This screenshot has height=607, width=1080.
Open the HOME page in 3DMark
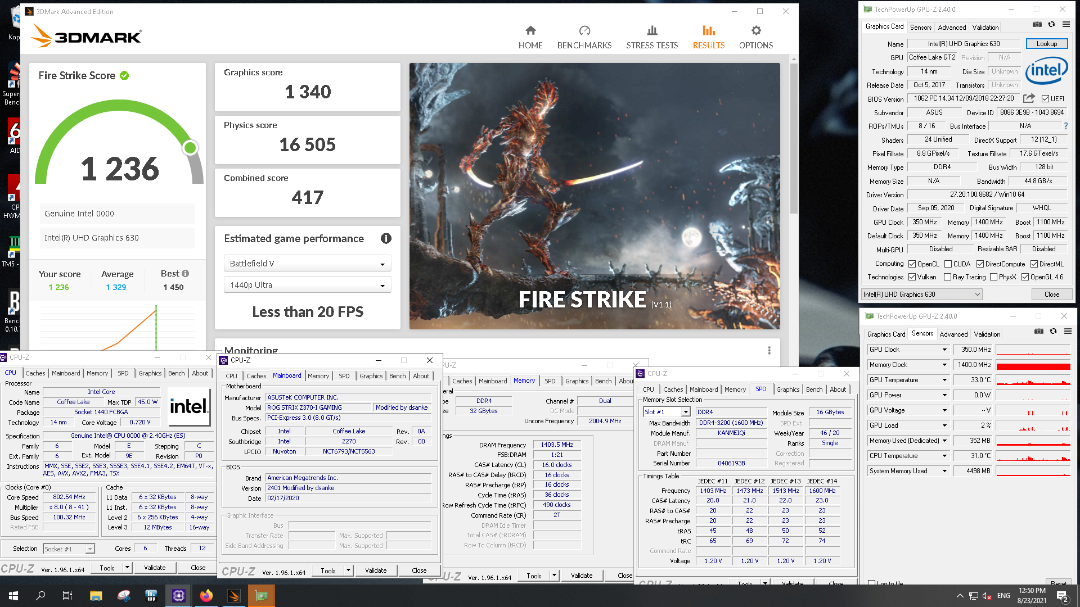[530, 38]
